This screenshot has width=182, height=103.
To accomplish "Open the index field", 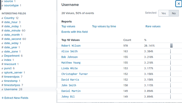I will tap(8, 60).
